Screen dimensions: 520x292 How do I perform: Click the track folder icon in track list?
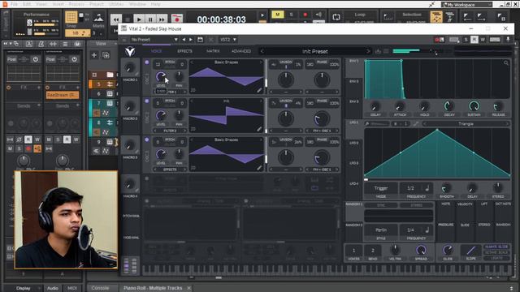[110, 75]
